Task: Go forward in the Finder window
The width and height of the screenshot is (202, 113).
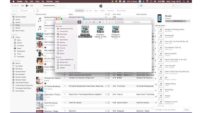Action: [60, 22]
